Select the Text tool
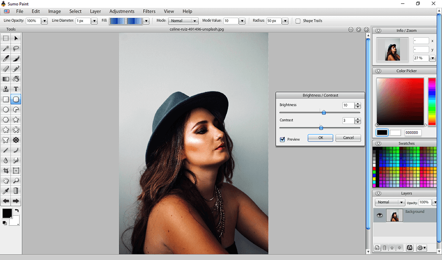The image size is (442, 260). (16, 89)
